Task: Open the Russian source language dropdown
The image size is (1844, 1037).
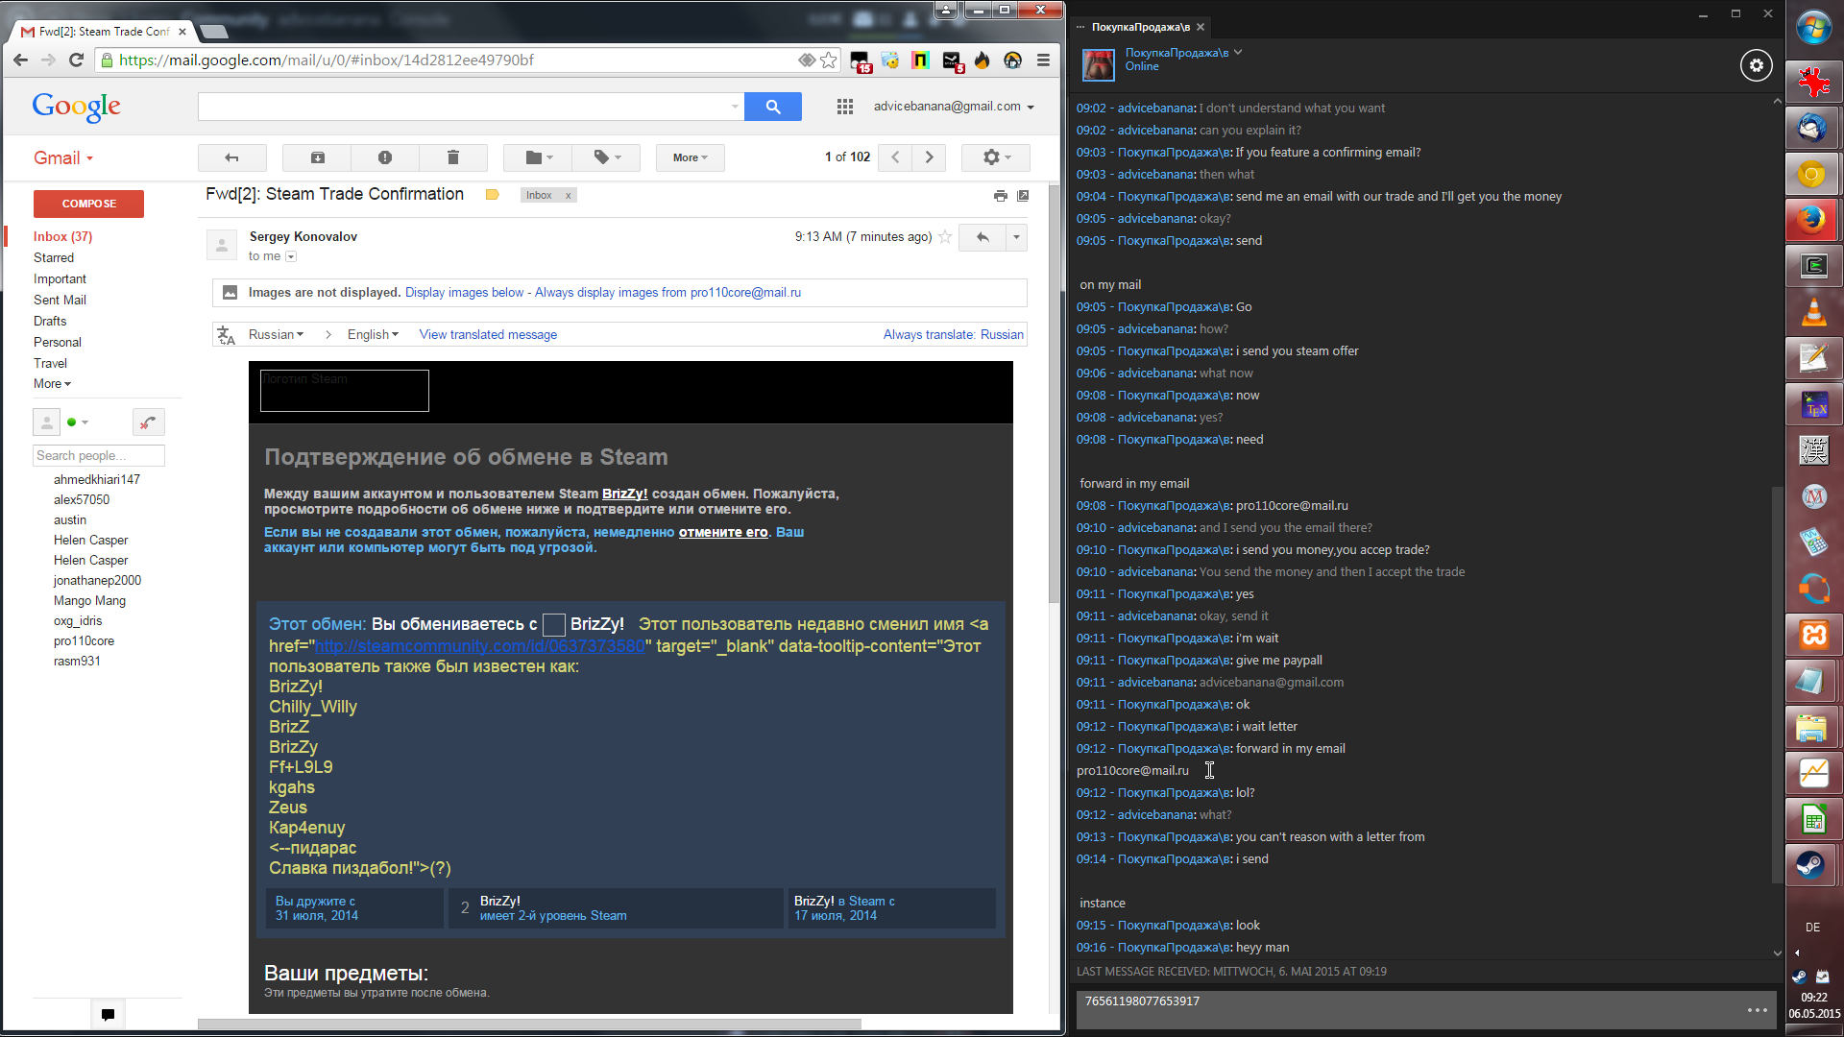Action: 276,334
